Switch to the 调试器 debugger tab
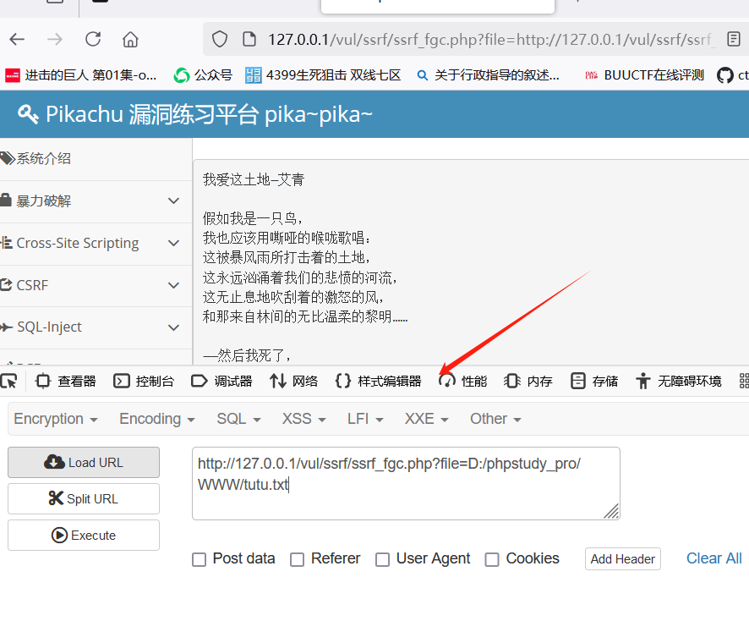 [x=221, y=381]
